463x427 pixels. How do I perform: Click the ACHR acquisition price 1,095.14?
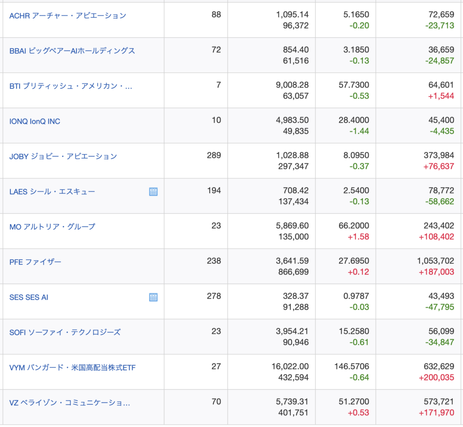292,14
